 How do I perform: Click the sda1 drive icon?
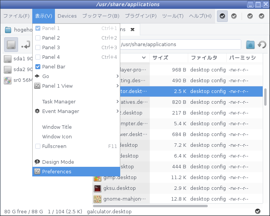point(8,58)
